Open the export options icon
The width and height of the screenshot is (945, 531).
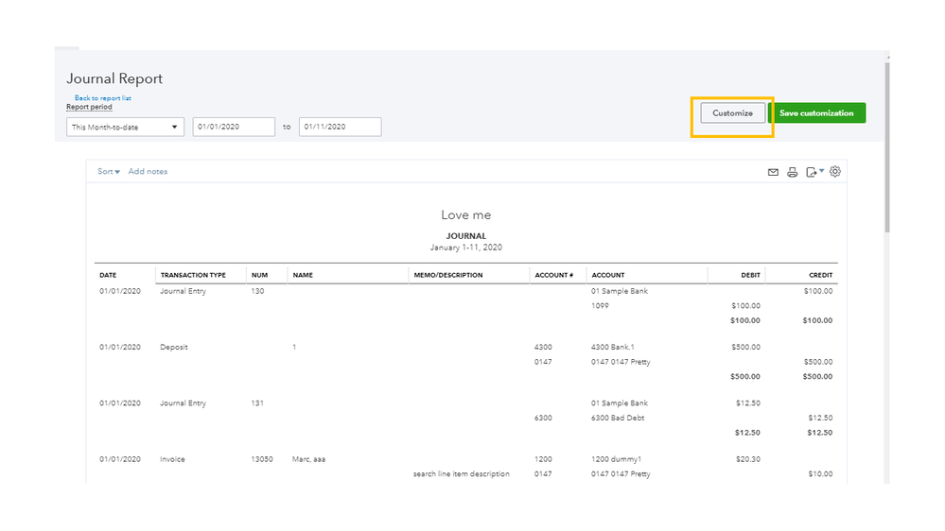[x=814, y=172]
